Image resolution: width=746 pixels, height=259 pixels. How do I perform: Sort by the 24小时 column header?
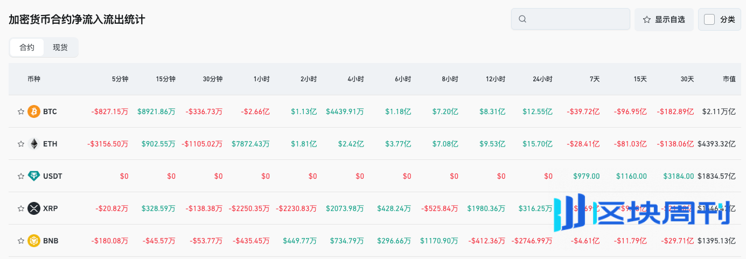pyautogui.click(x=542, y=79)
